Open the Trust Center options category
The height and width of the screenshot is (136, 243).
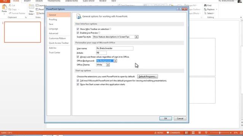[x=59, y=53]
